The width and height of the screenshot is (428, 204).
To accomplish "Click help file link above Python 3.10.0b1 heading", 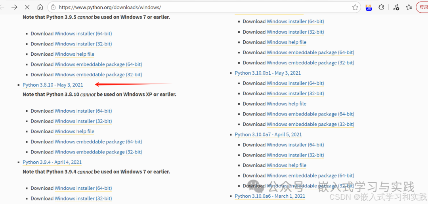I will (287, 42).
